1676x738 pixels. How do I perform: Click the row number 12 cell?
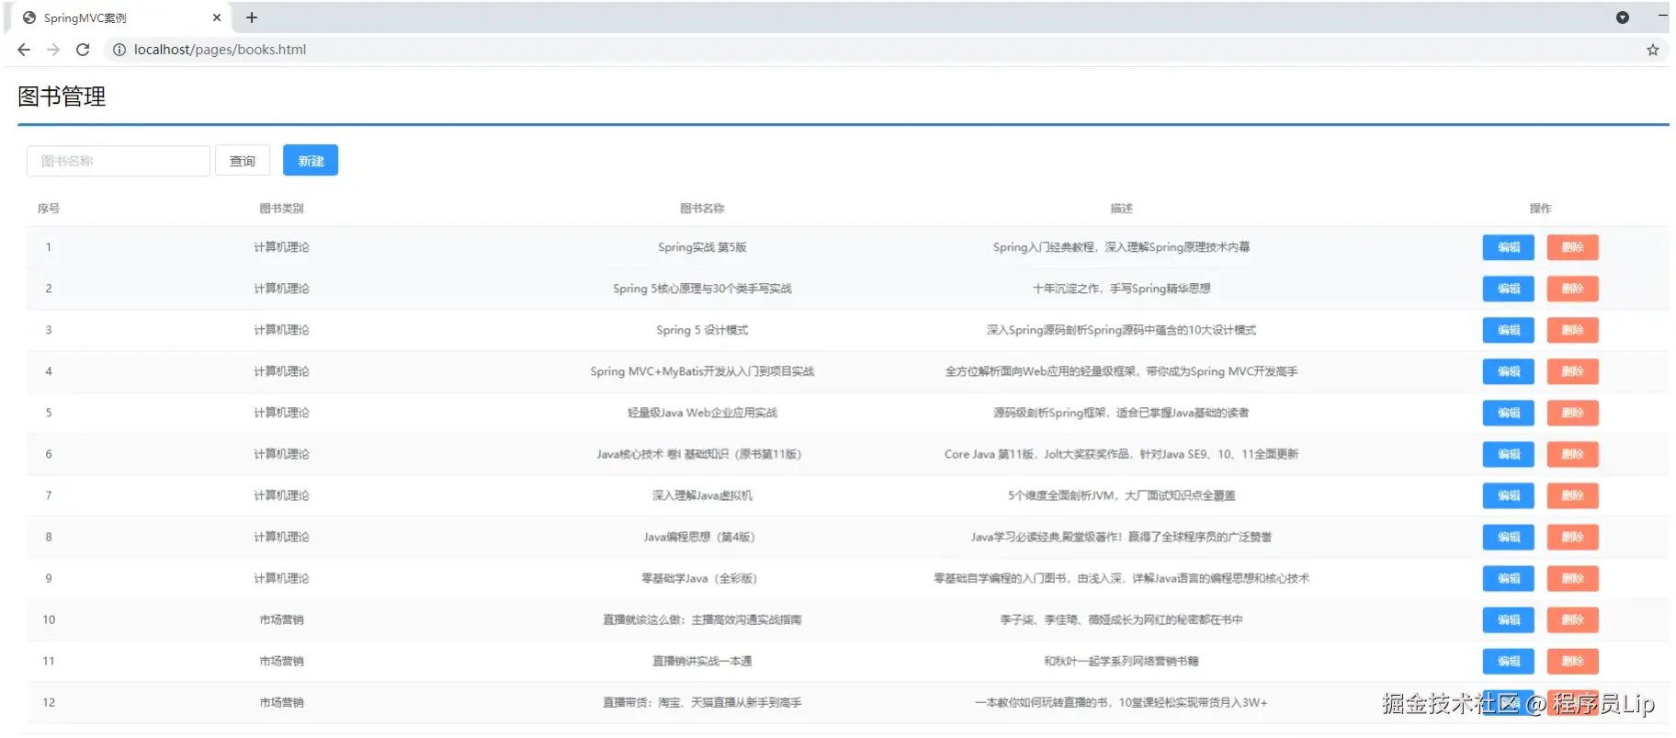coord(49,702)
